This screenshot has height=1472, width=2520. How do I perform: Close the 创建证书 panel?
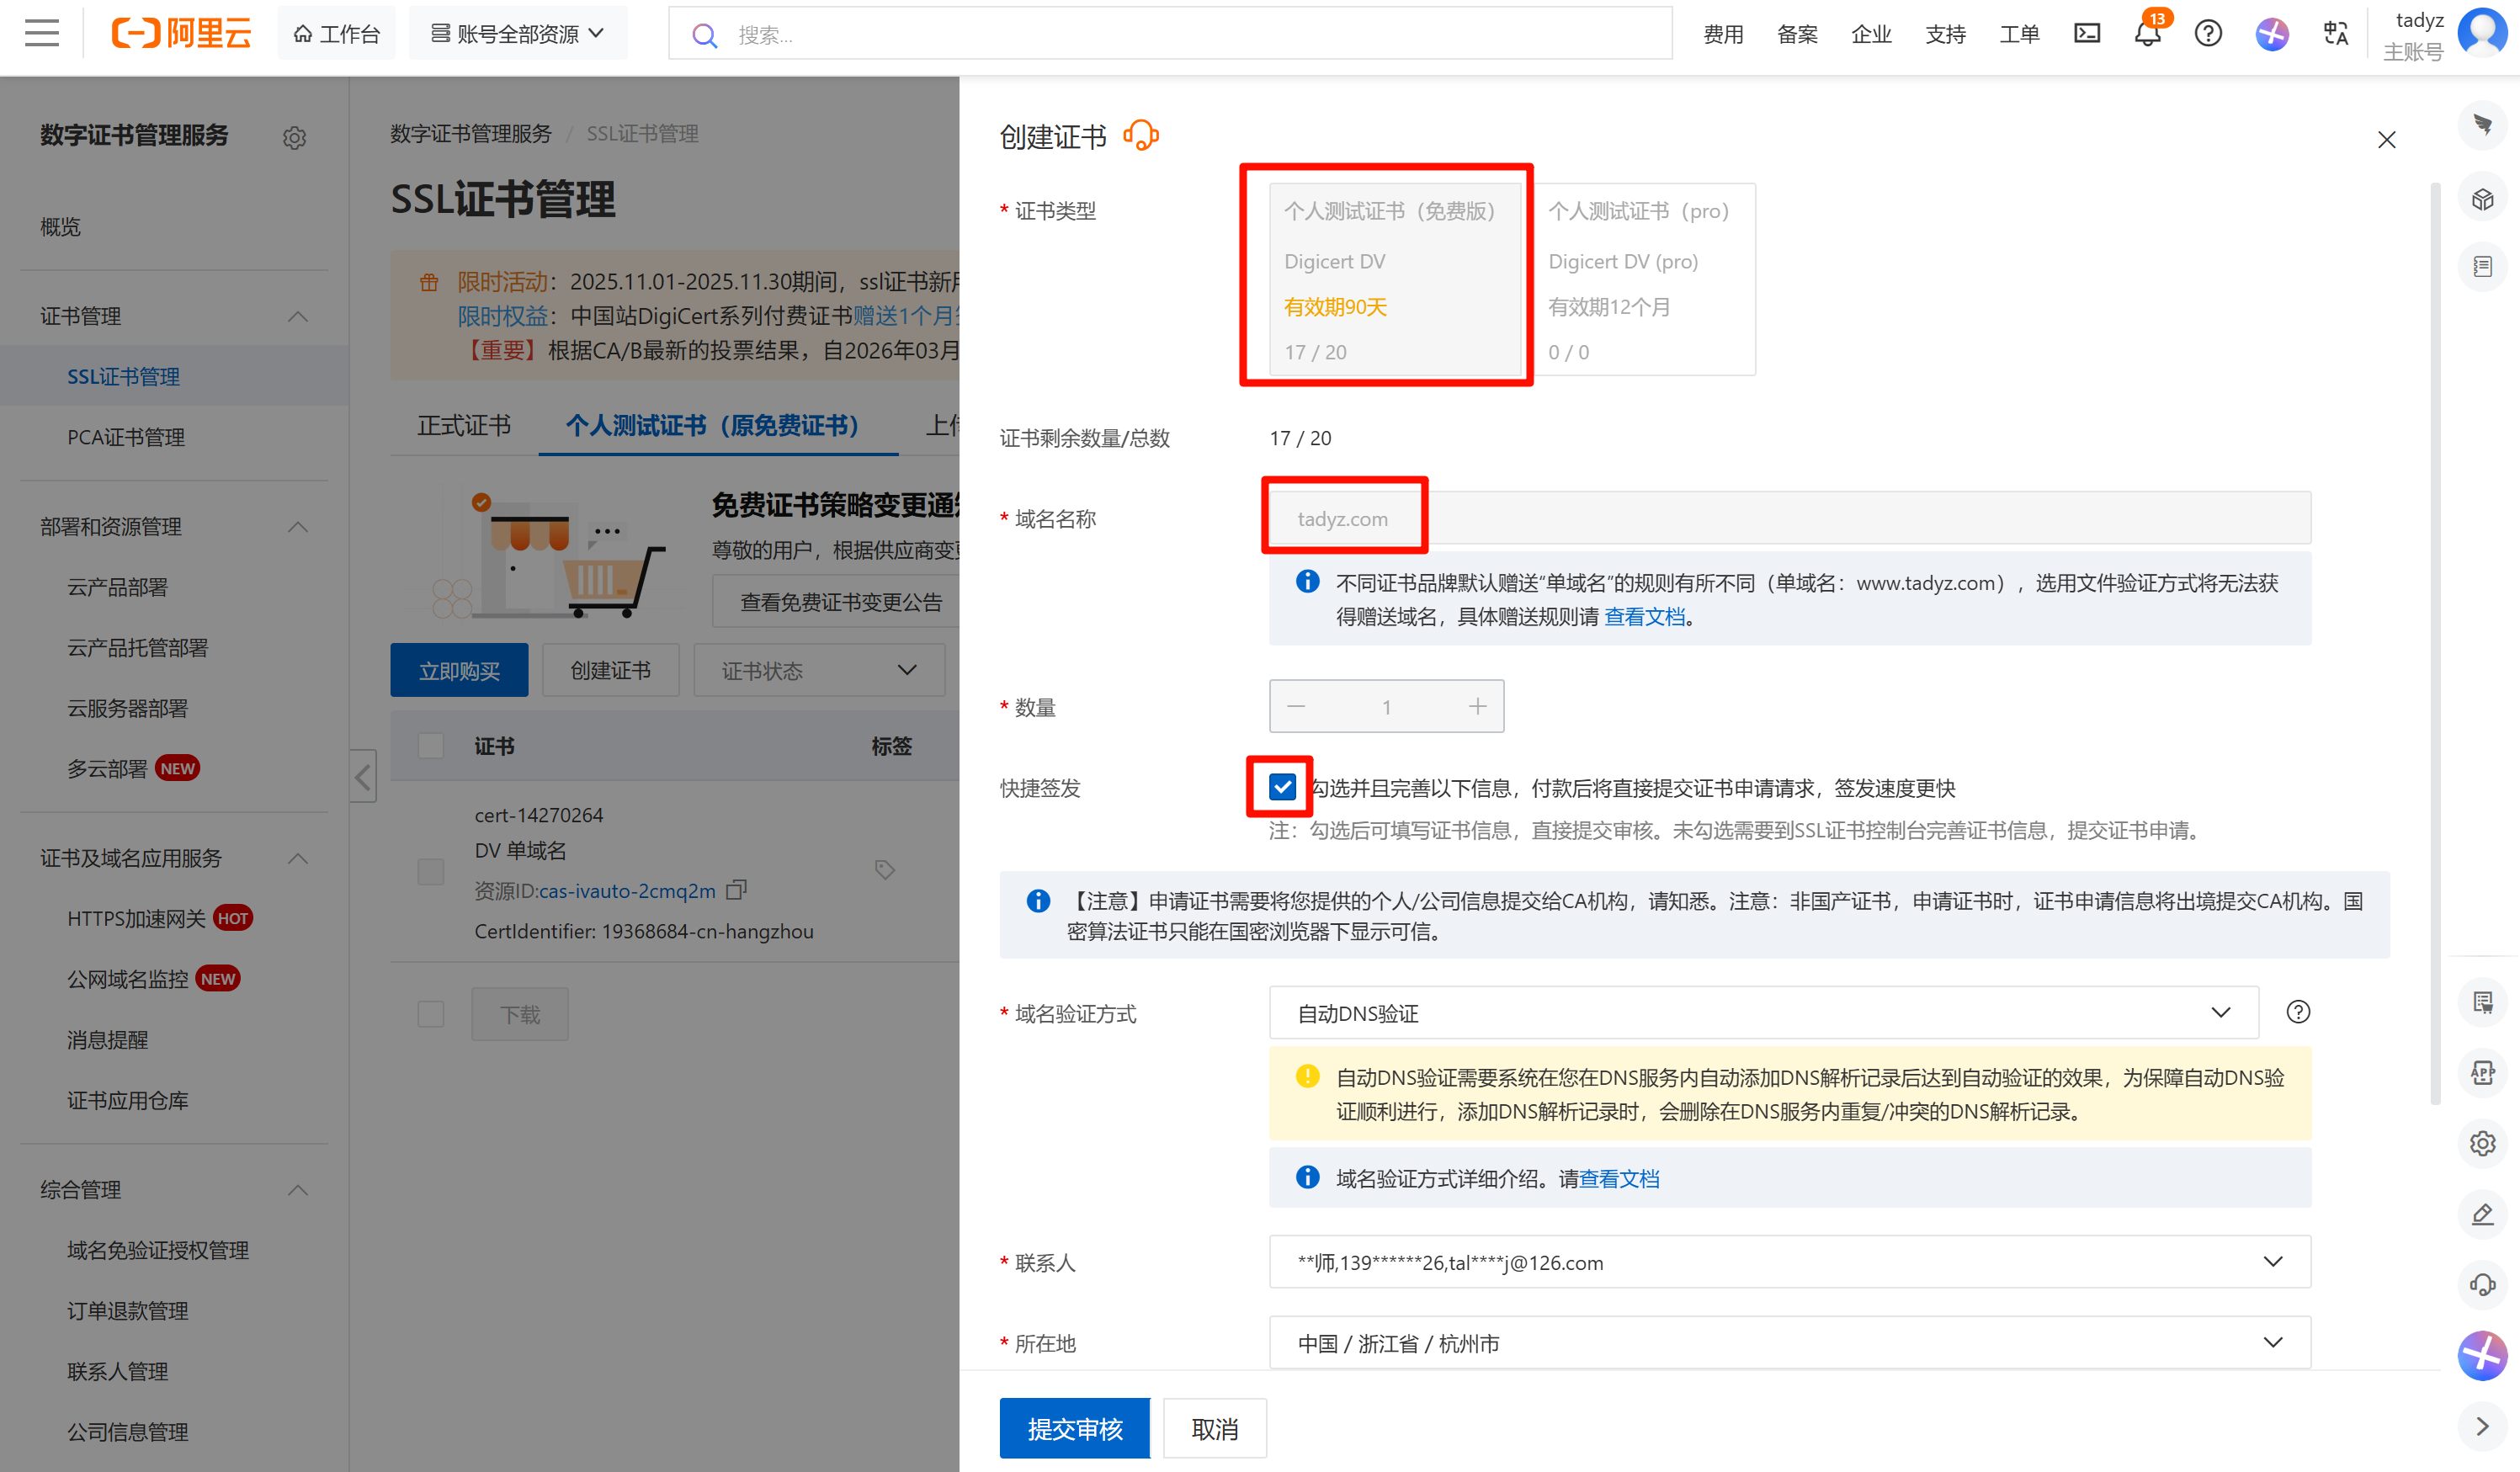pyautogui.click(x=2387, y=139)
